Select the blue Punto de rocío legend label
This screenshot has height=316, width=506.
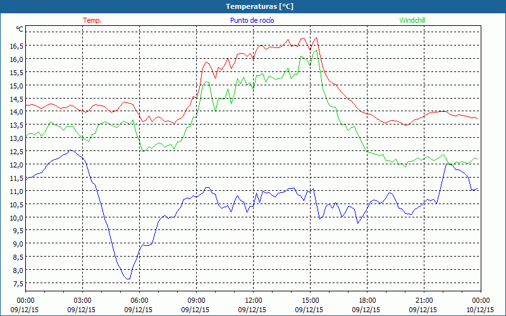(x=252, y=20)
